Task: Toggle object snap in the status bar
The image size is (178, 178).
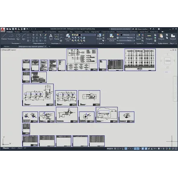Action: 138,149
